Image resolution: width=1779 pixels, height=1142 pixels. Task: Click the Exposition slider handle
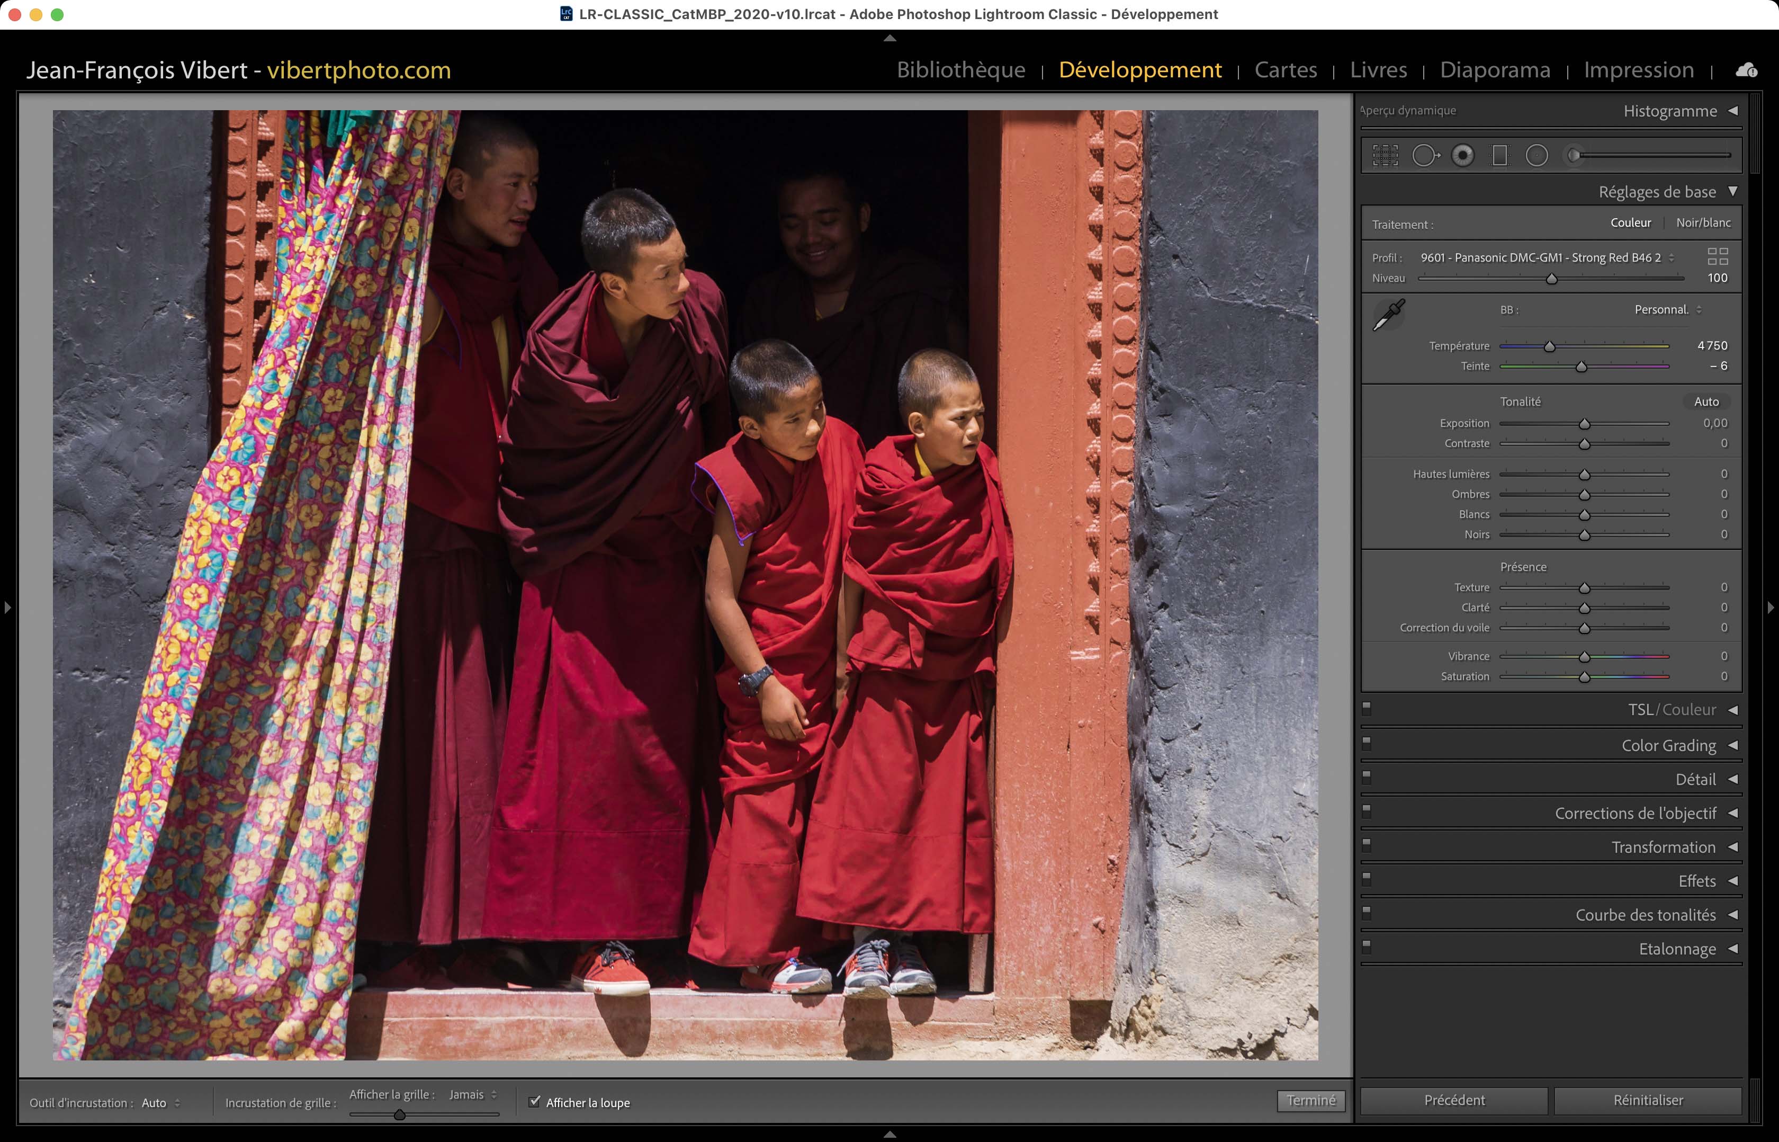tap(1584, 424)
